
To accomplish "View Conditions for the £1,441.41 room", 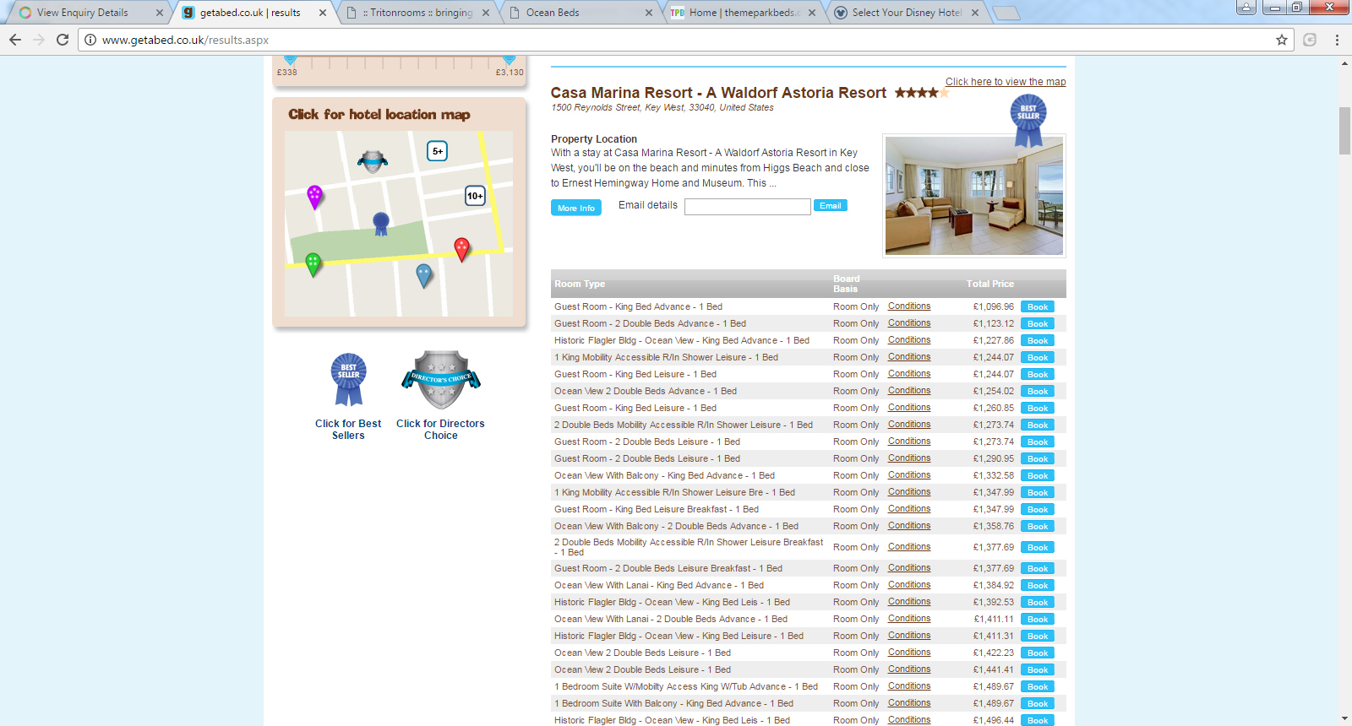I will (909, 669).
